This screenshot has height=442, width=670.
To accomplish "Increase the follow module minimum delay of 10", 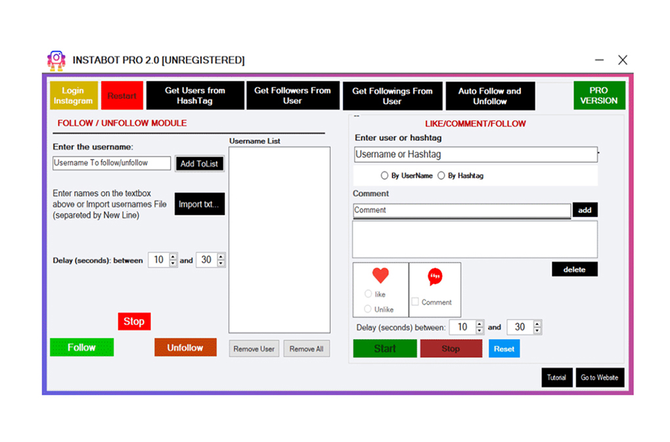I will pos(173,257).
